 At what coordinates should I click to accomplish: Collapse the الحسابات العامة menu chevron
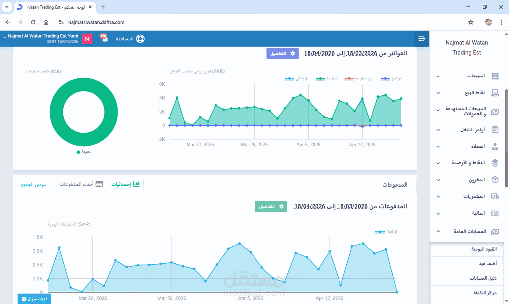(438, 231)
